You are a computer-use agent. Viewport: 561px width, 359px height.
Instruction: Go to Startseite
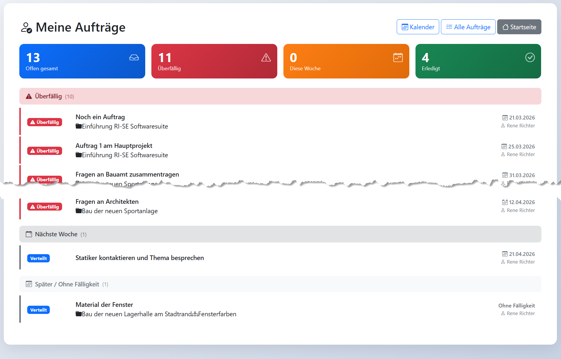coord(519,27)
